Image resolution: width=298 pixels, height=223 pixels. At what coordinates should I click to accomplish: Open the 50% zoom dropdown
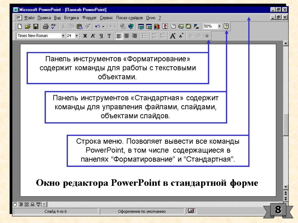[219, 26]
